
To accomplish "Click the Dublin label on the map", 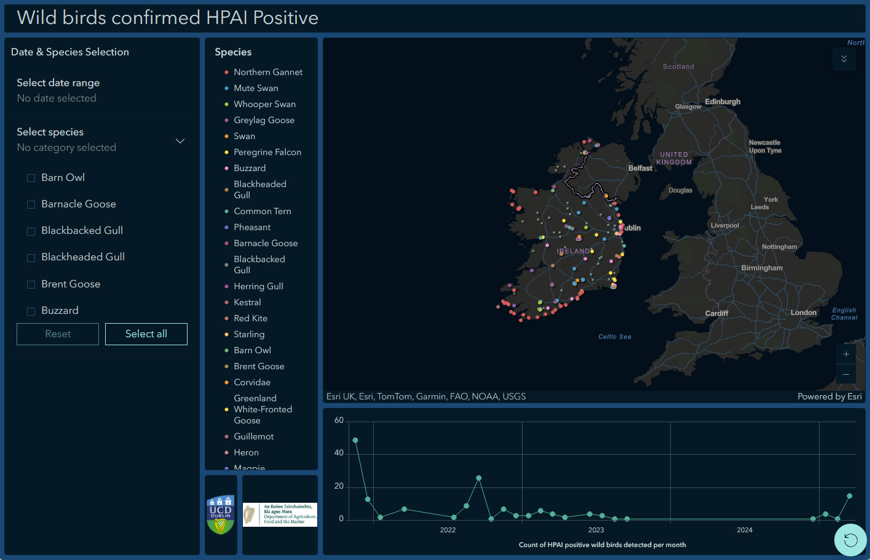I will (x=632, y=228).
